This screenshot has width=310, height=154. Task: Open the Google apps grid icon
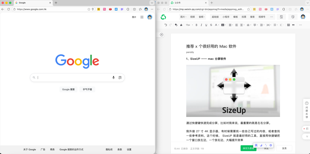(x=142, y=17)
